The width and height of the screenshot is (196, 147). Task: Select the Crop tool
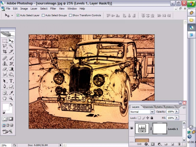point(5,51)
